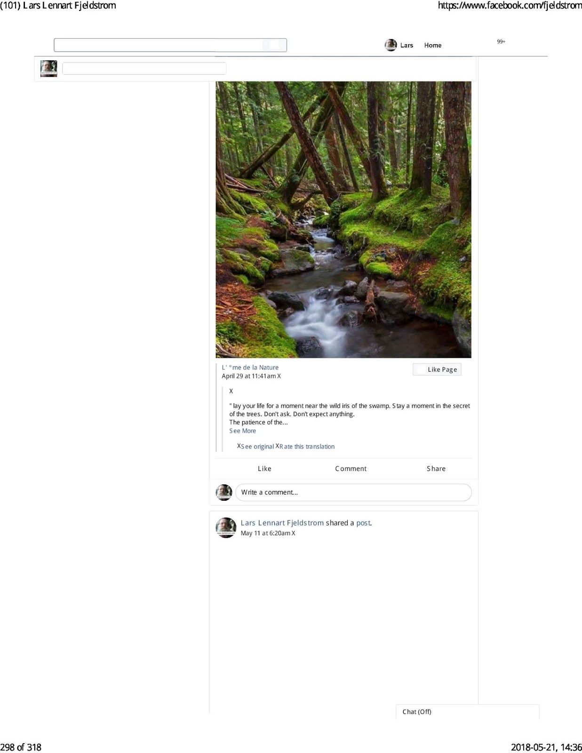Image resolution: width=582 pixels, height=753 pixels.
Task: Open the 99+ notifications counter
Action: 501,42
